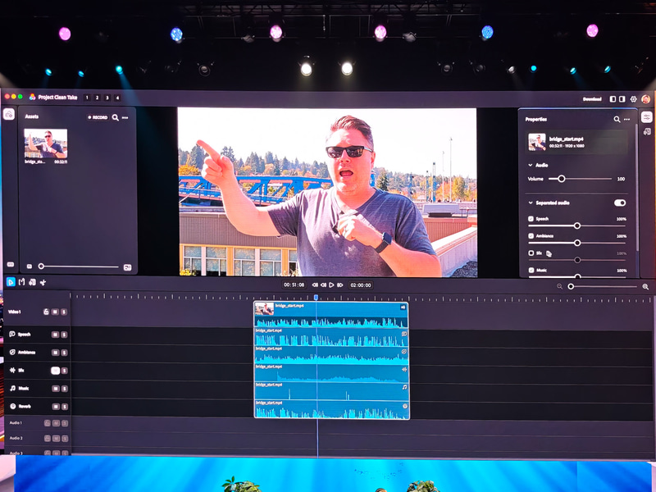Click the large thumbnail size icon in Assets
Viewport: 656px width, 492px height.
coord(128,267)
